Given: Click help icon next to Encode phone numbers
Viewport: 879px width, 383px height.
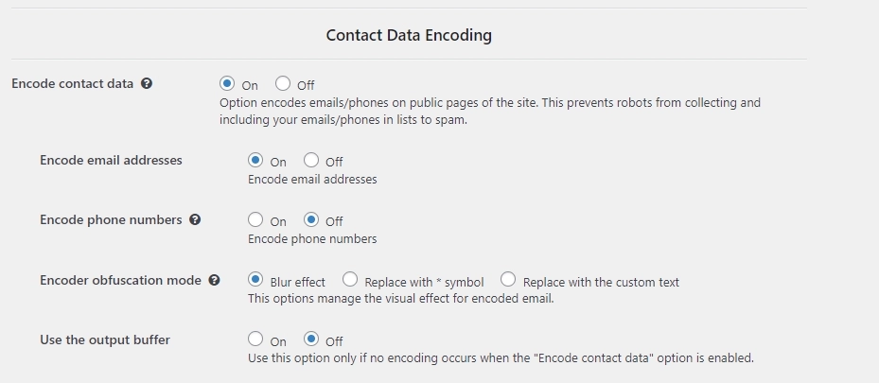Looking at the screenshot, I should 195,219.
